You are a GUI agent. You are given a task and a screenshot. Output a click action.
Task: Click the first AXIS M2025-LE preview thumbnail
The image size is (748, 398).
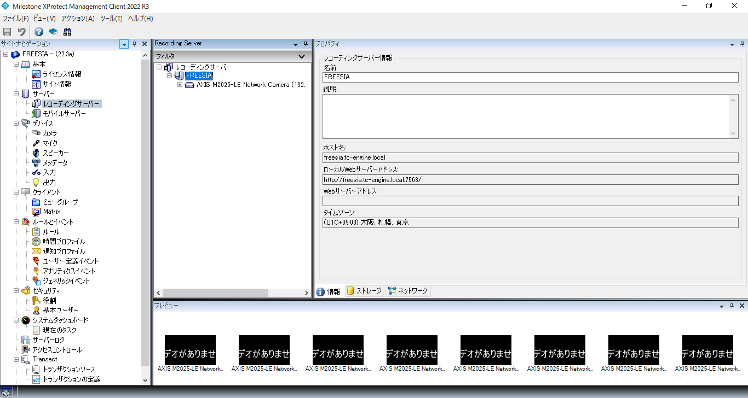tap(190, 350)
